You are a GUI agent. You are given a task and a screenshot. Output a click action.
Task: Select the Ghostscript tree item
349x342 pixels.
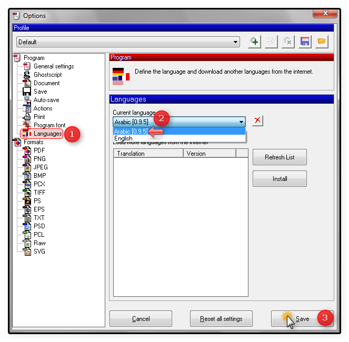47,75
